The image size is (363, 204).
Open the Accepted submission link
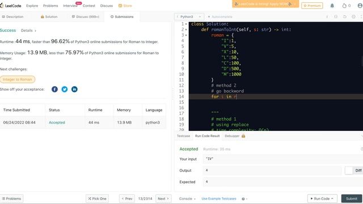tap(57, 122)
